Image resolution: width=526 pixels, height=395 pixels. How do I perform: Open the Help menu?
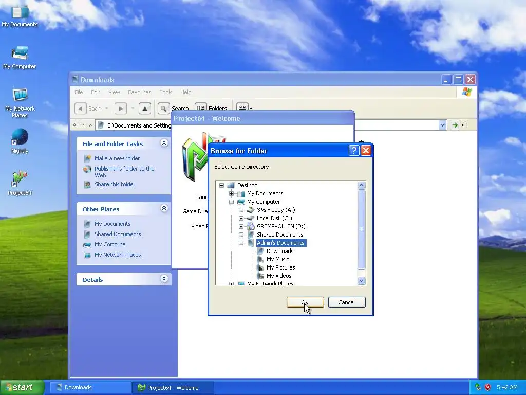(185, 92)
